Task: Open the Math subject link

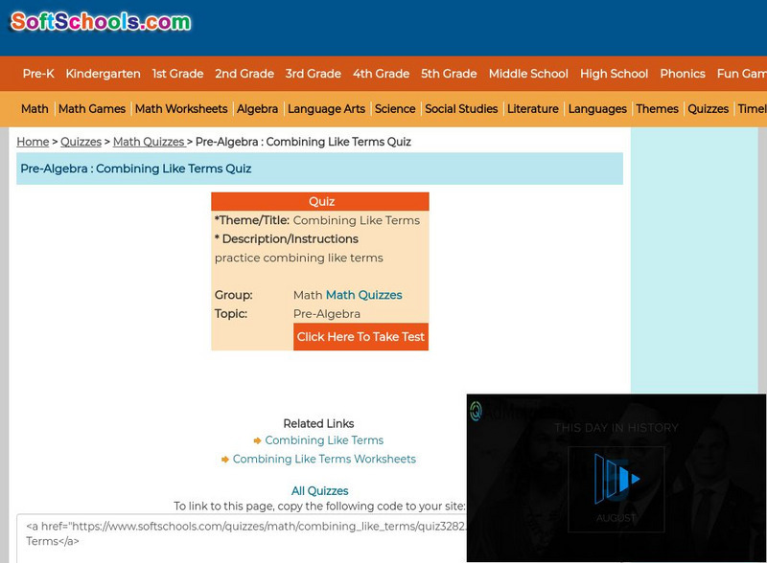Action: click(x=35, y=109)
